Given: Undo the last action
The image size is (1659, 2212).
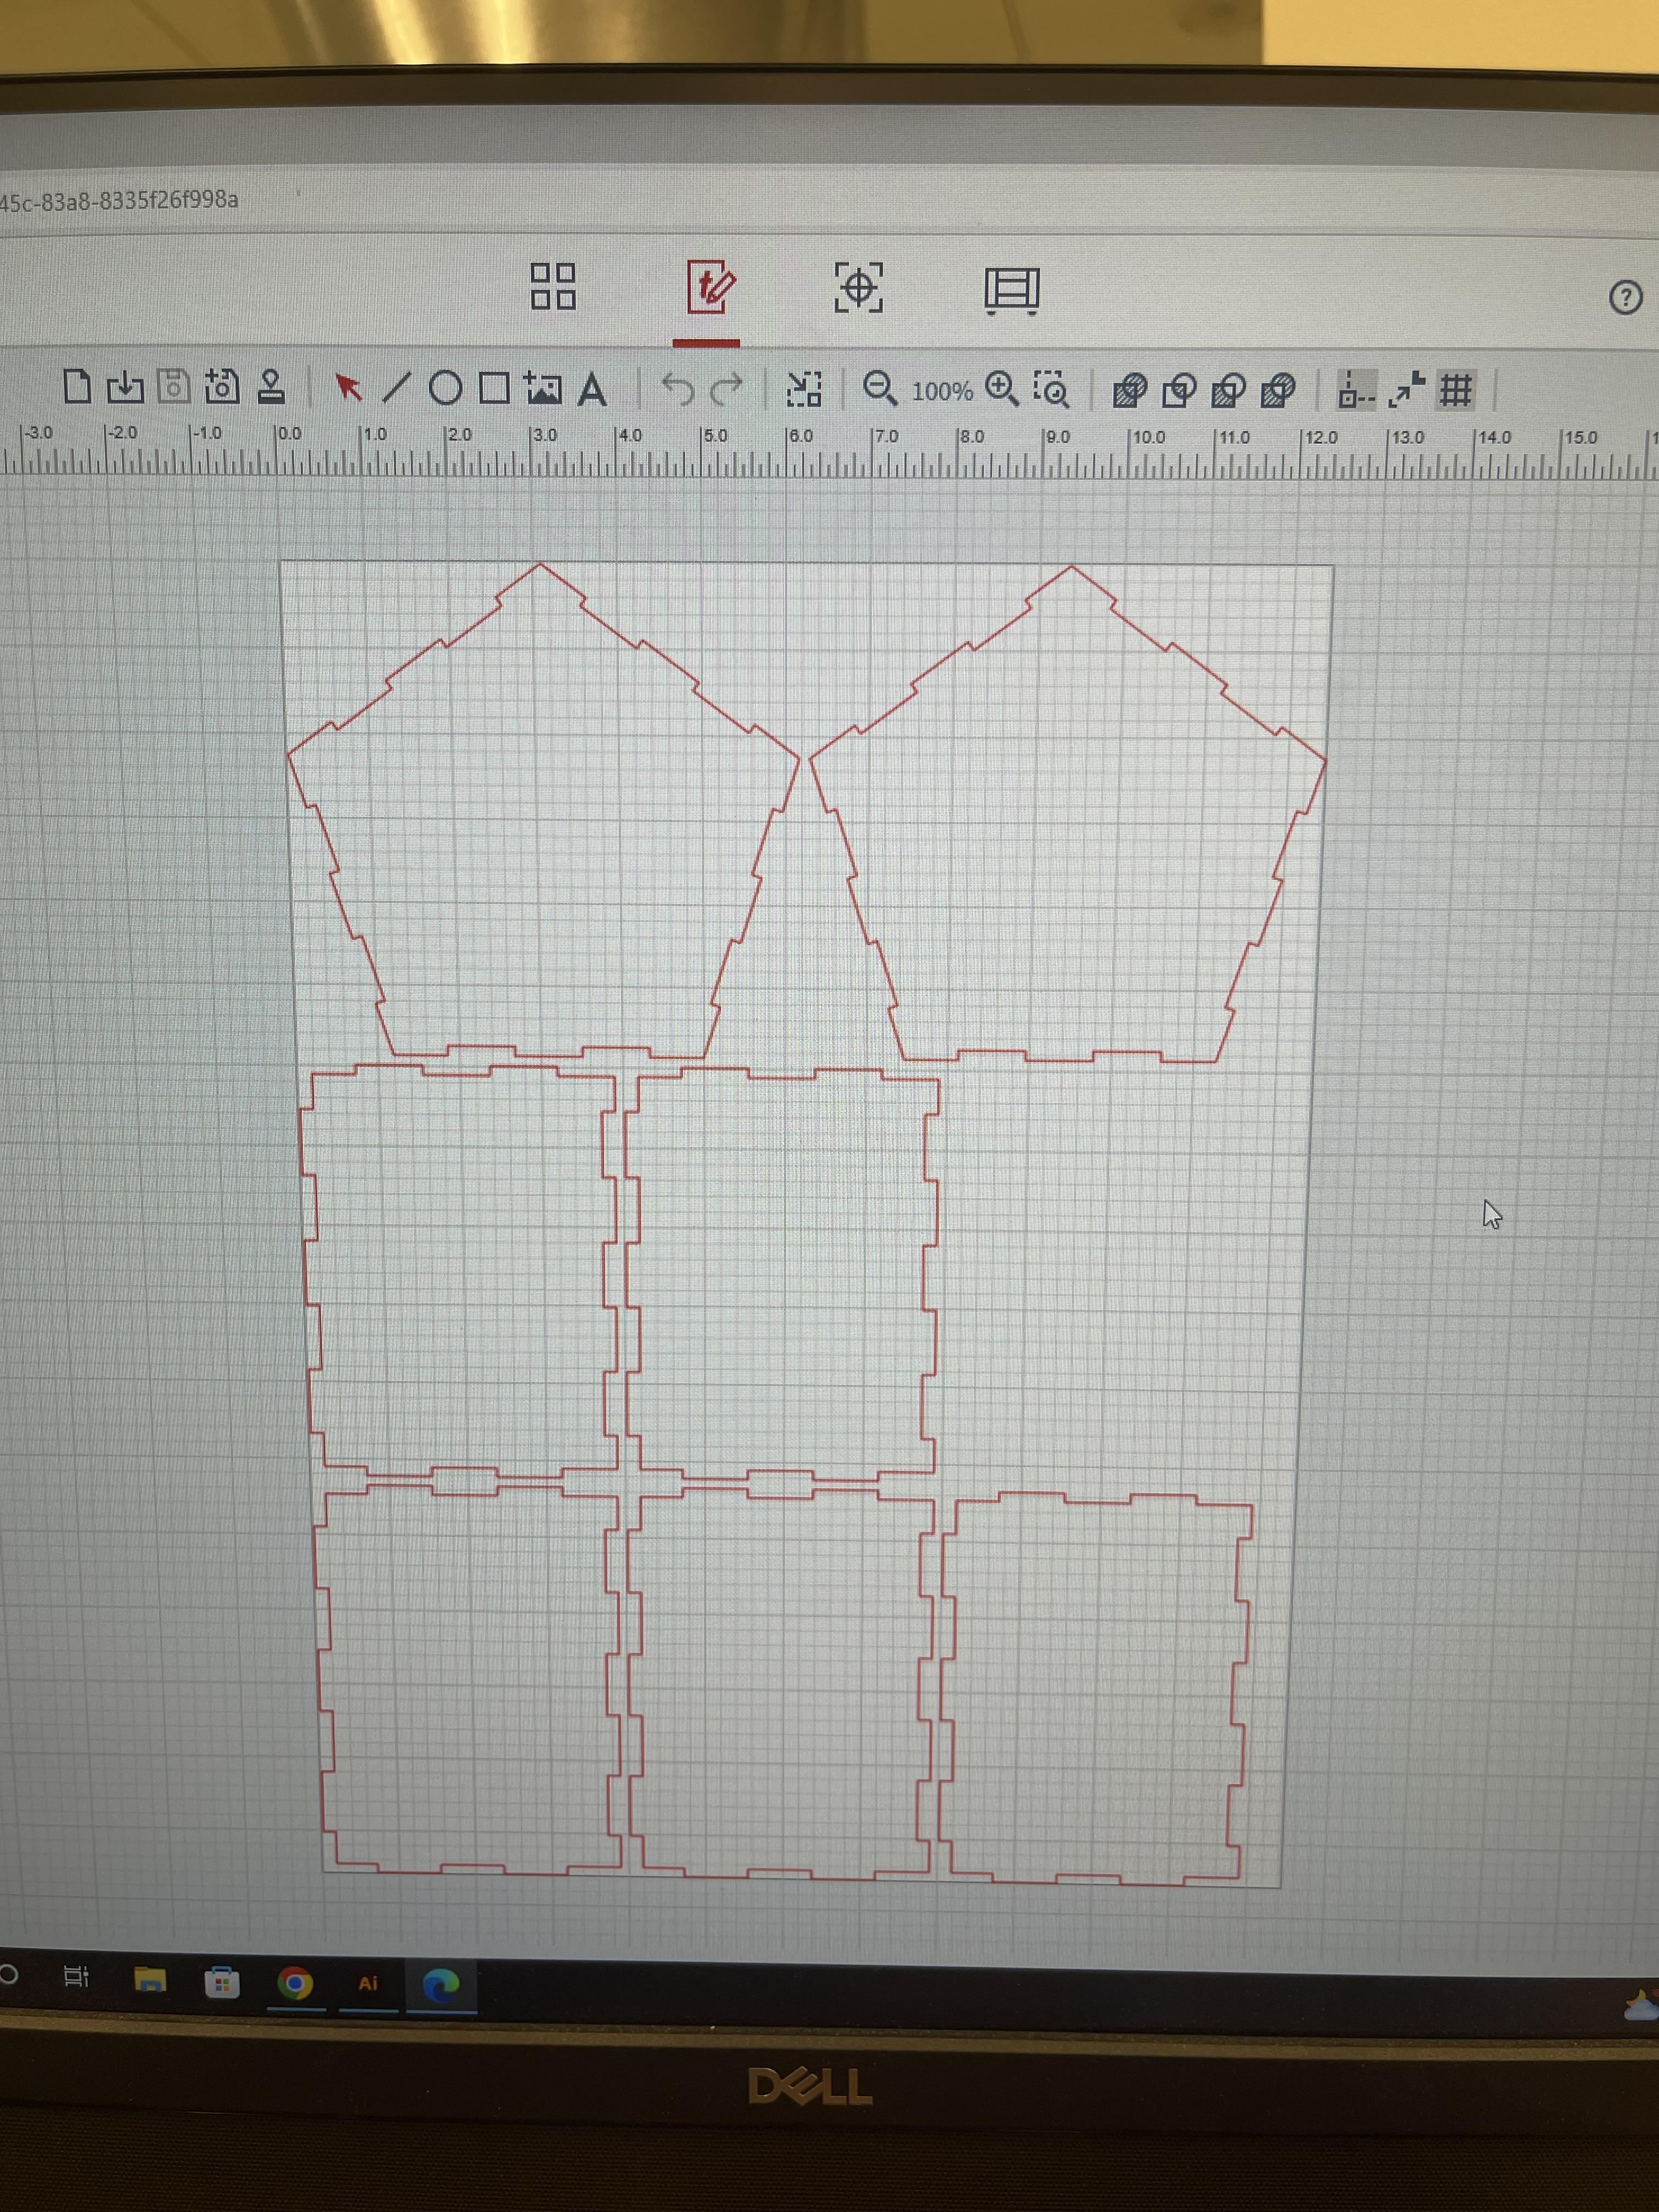Looking at the screenshot, I should 678,389.
